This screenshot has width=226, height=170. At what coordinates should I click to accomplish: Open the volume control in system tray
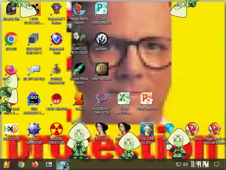click(x=185, y=164)
